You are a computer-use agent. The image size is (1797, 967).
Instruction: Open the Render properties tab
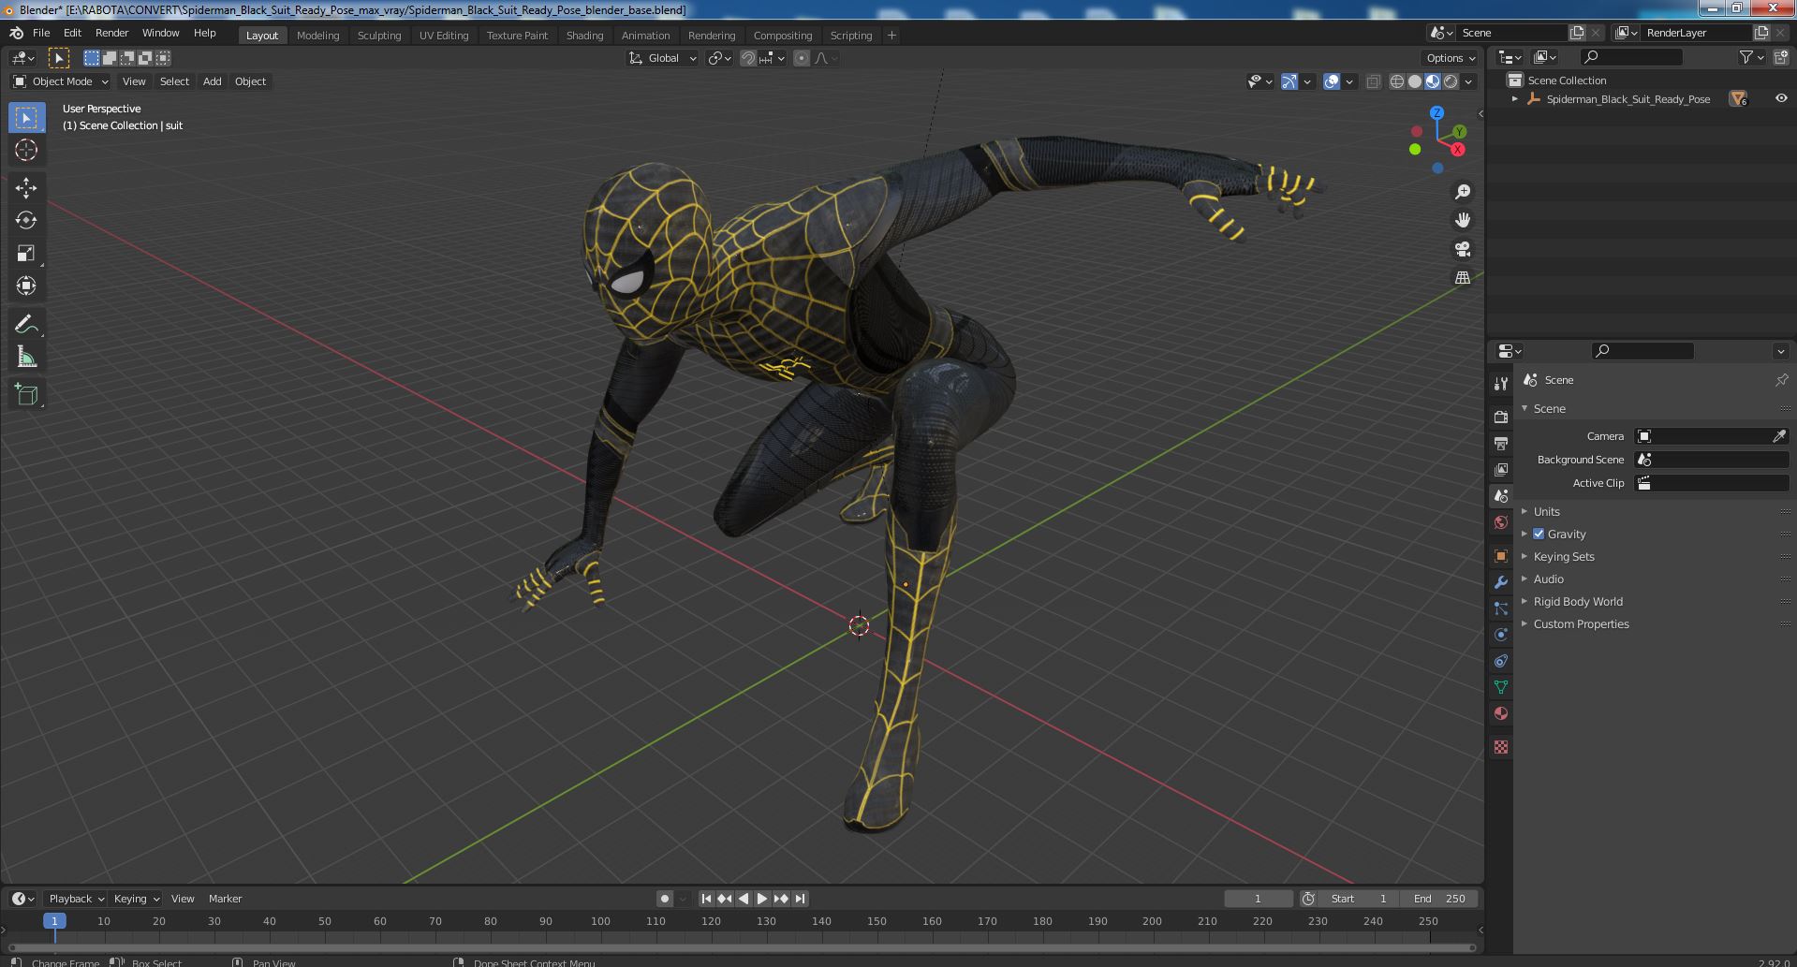tap(1501, 417)
